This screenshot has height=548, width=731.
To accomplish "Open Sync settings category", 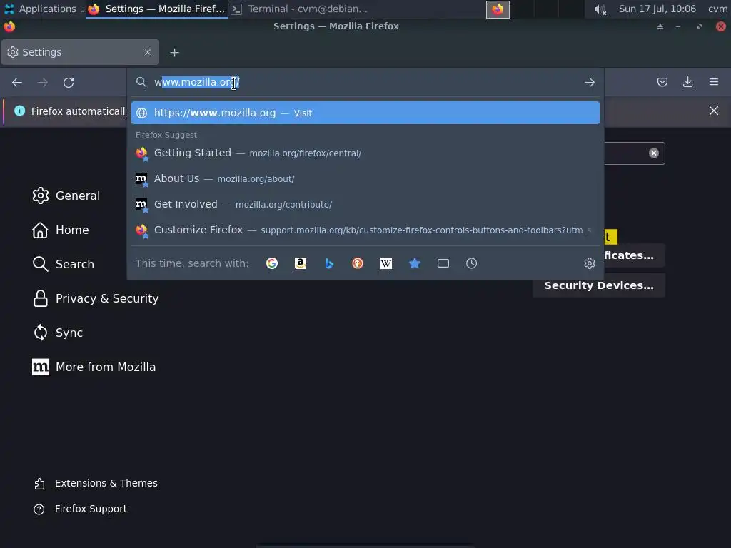I will (58, 333).
